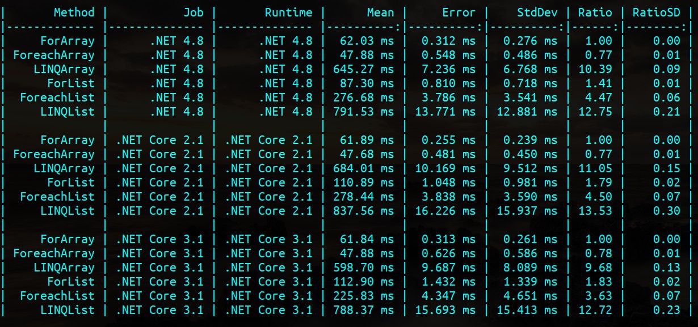Screen dimensions: 698x327
Task: Click the ratio value 4.50
Action: 599,197
